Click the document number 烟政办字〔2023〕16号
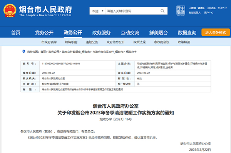Image resolution: width=231 pixels, height=153 pixels. tap(115, 119)
